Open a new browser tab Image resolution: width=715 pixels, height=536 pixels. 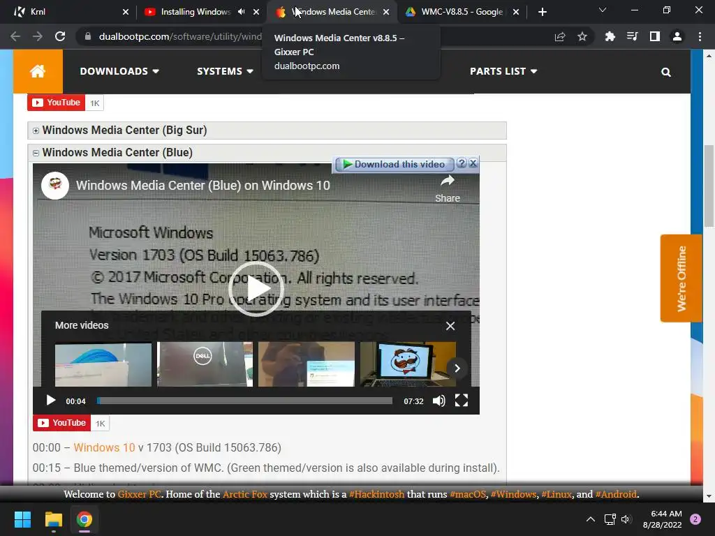542,12
